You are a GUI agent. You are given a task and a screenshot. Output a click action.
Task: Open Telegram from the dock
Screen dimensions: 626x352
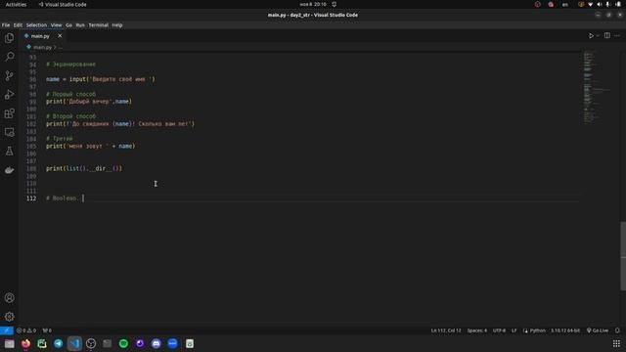tap(59, 343)
